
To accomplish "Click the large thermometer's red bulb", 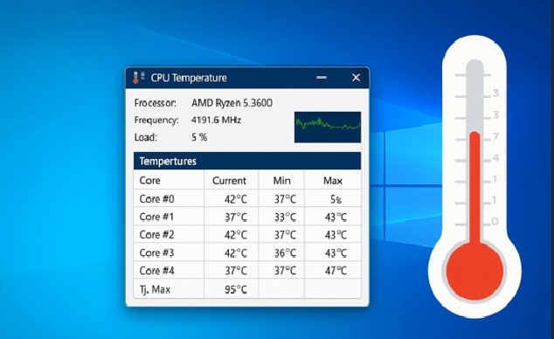I will point(474,271).
